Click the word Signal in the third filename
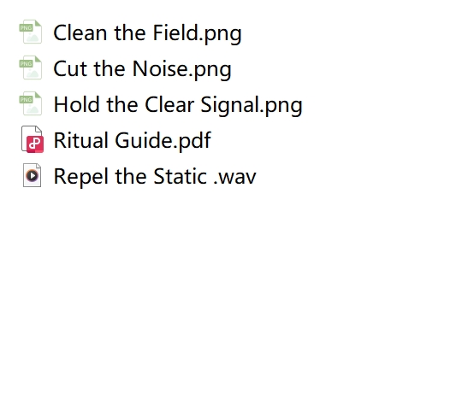Screen dimensions: 468x411 pos(230,105)
